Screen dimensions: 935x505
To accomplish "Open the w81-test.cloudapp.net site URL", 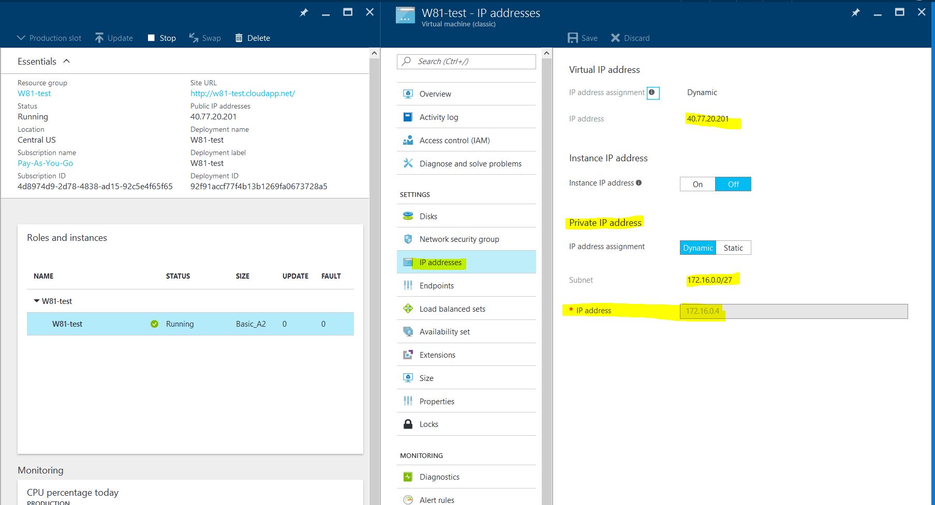I will [x=242, y=93].
